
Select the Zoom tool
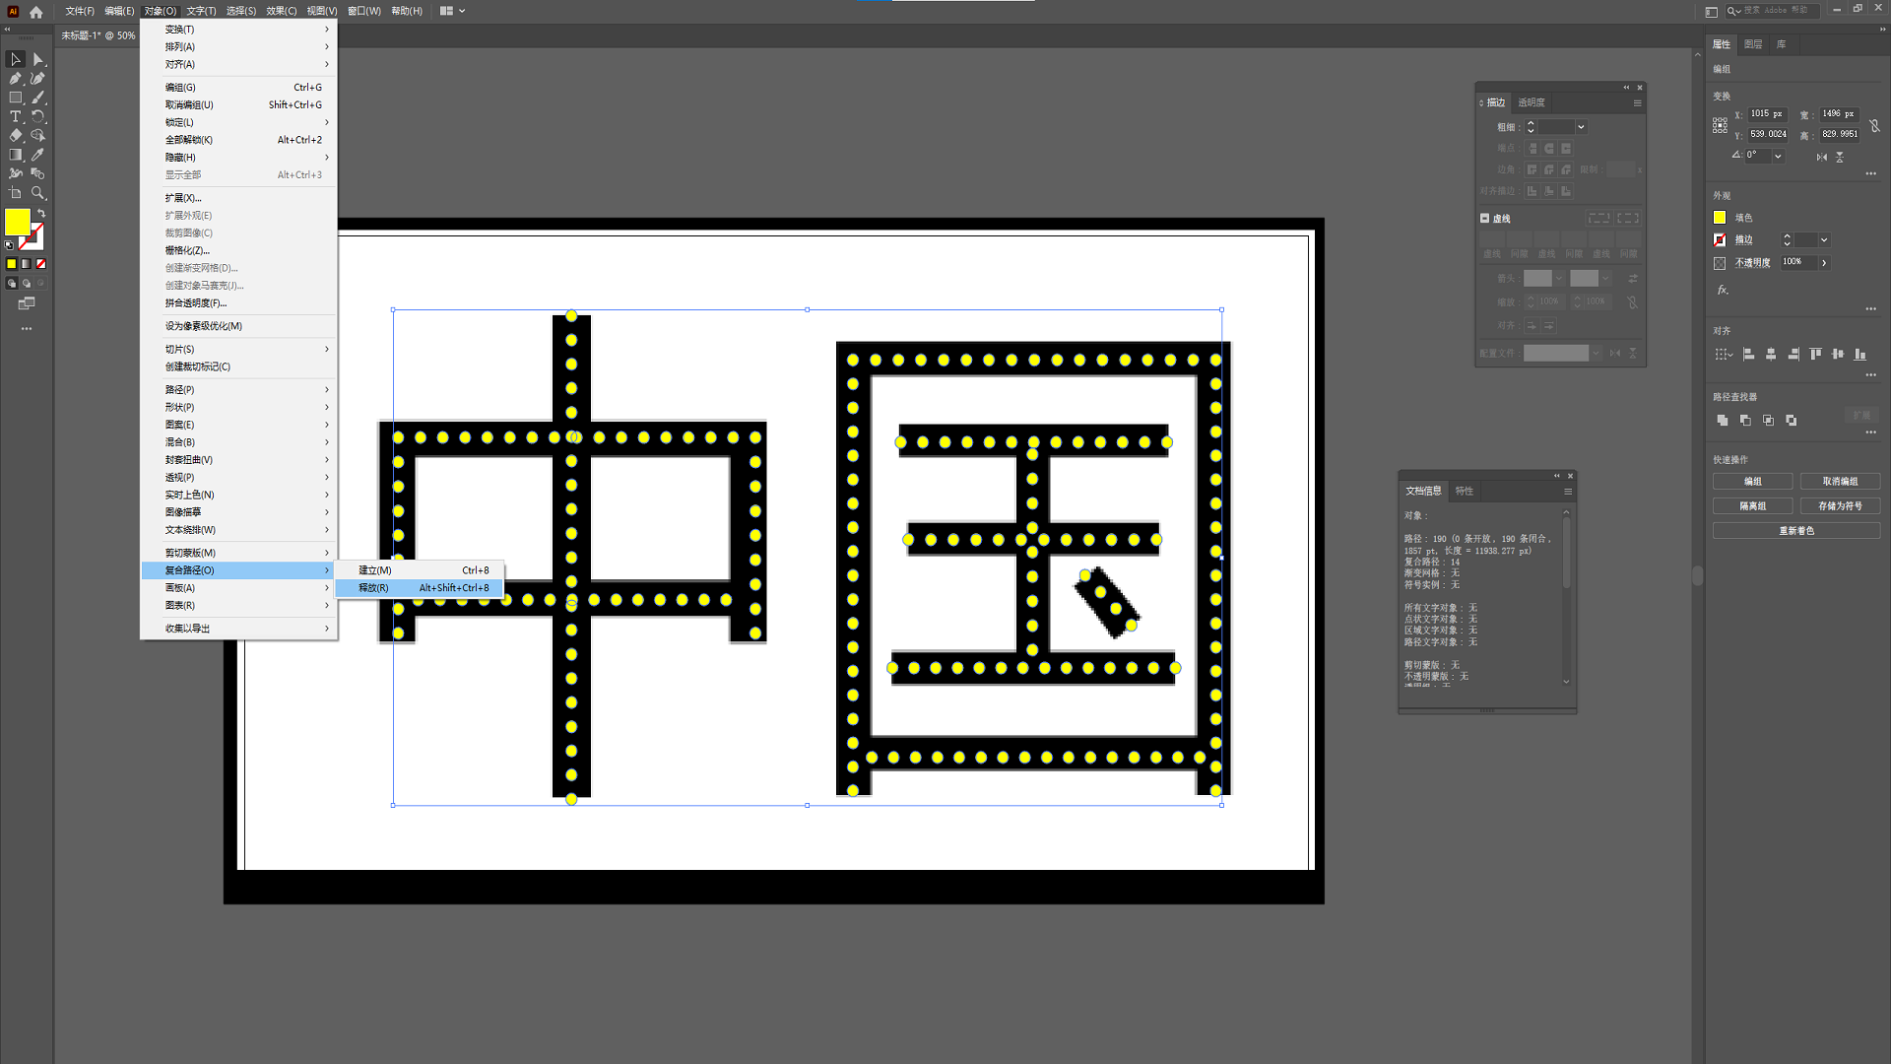[38, 193]
